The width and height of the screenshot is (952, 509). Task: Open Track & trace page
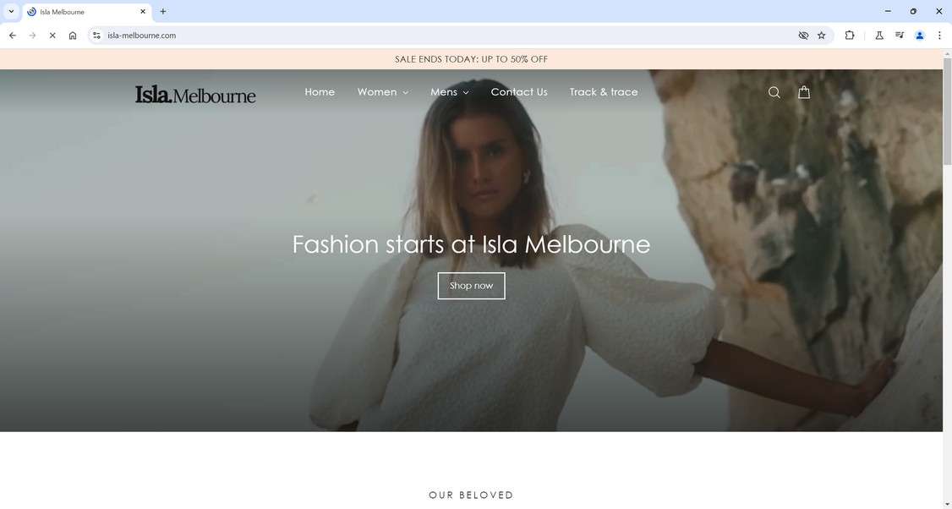(x=604, y=91)
